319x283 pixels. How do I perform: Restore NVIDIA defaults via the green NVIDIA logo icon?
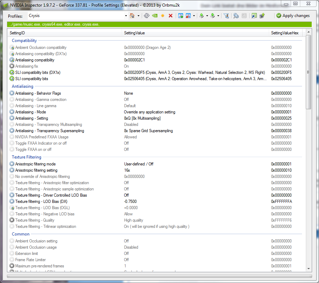[155, 16]
